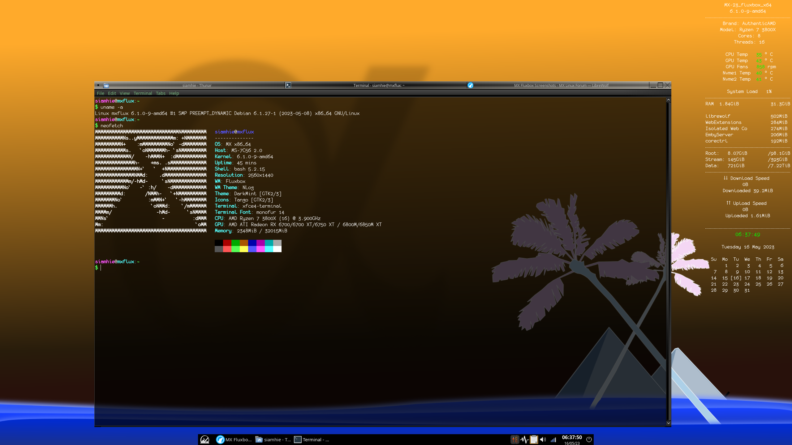Click date [16] in the Conky calendar

(736, 278)
